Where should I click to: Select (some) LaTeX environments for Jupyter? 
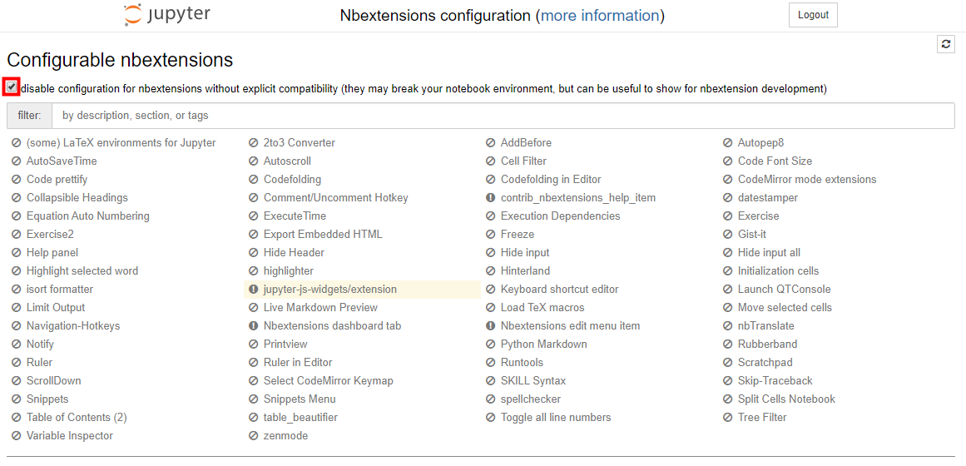click(x=121, y=143)
